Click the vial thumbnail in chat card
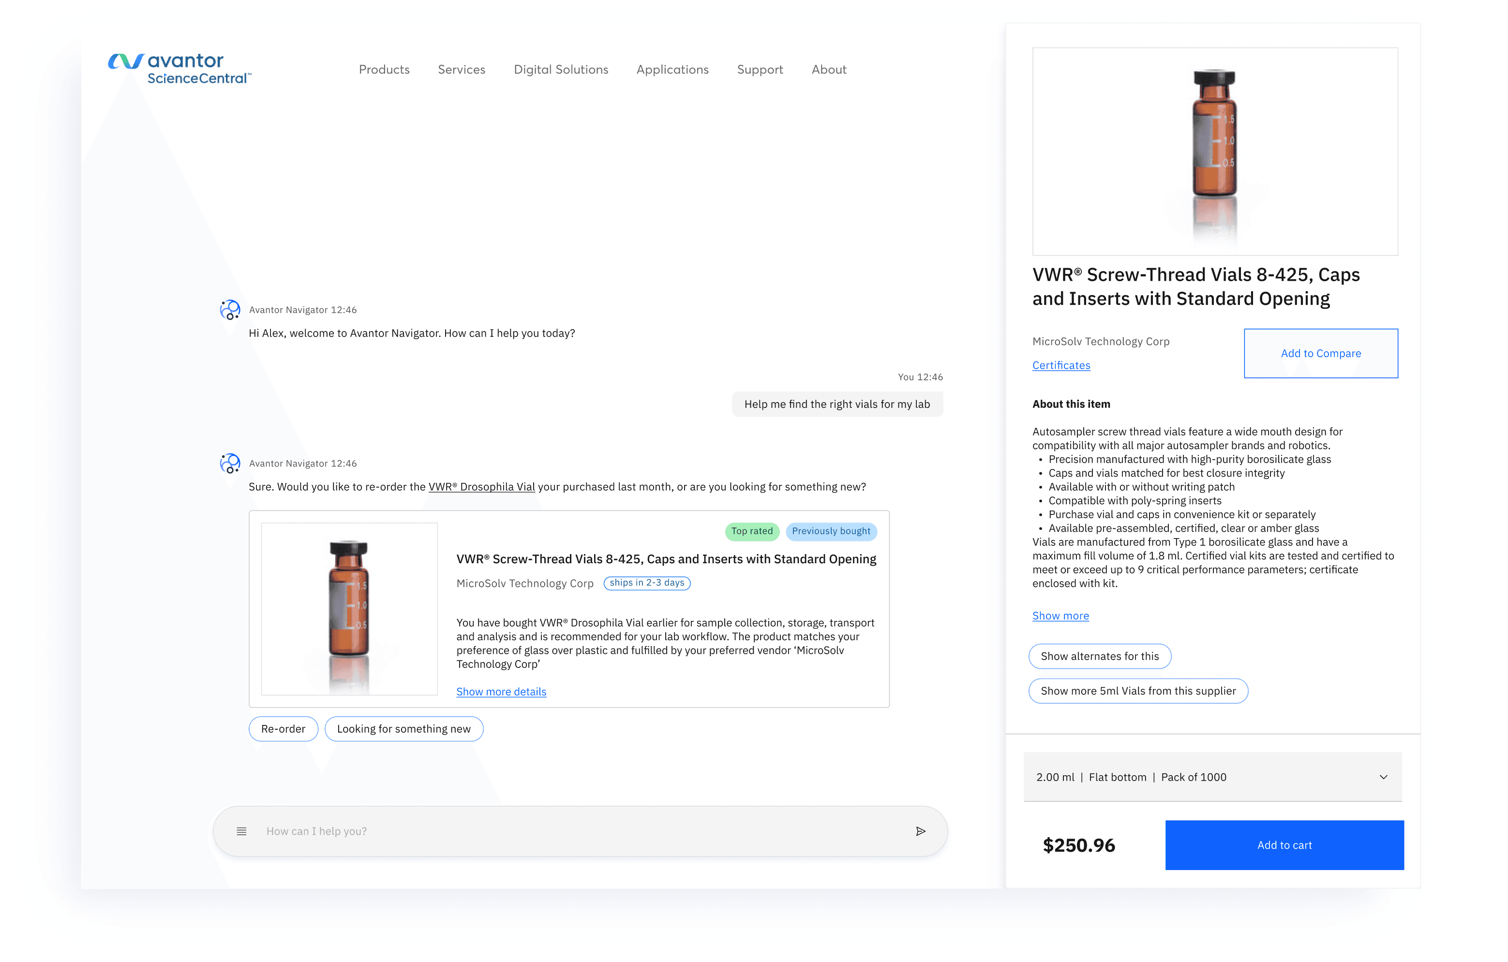This screenshot has width=1508, height=962. click(x=349, y=608)
